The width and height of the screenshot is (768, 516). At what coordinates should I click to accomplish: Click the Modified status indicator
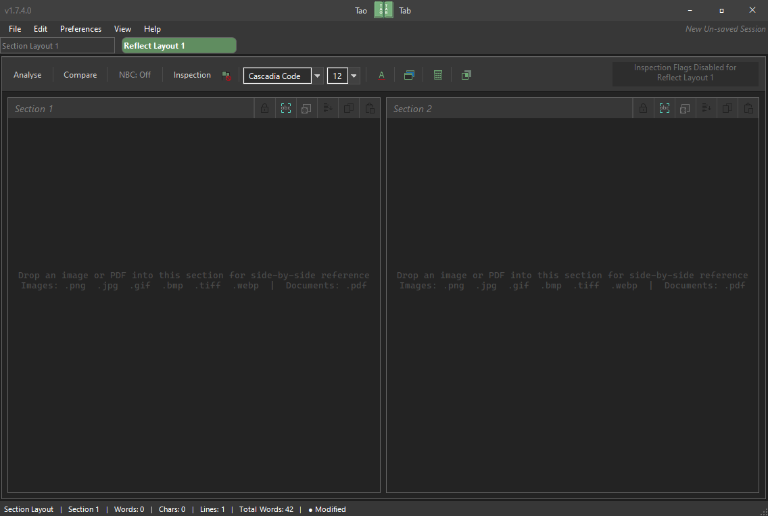327,509
